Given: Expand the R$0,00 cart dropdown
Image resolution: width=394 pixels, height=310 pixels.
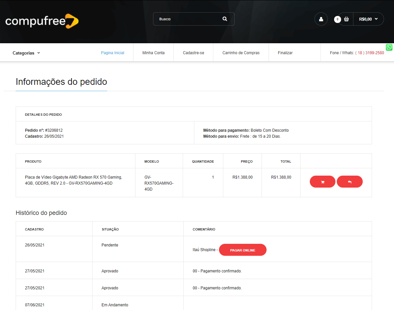Looking at the screenshot, I should pyautogui.click(x=368, y=19).
